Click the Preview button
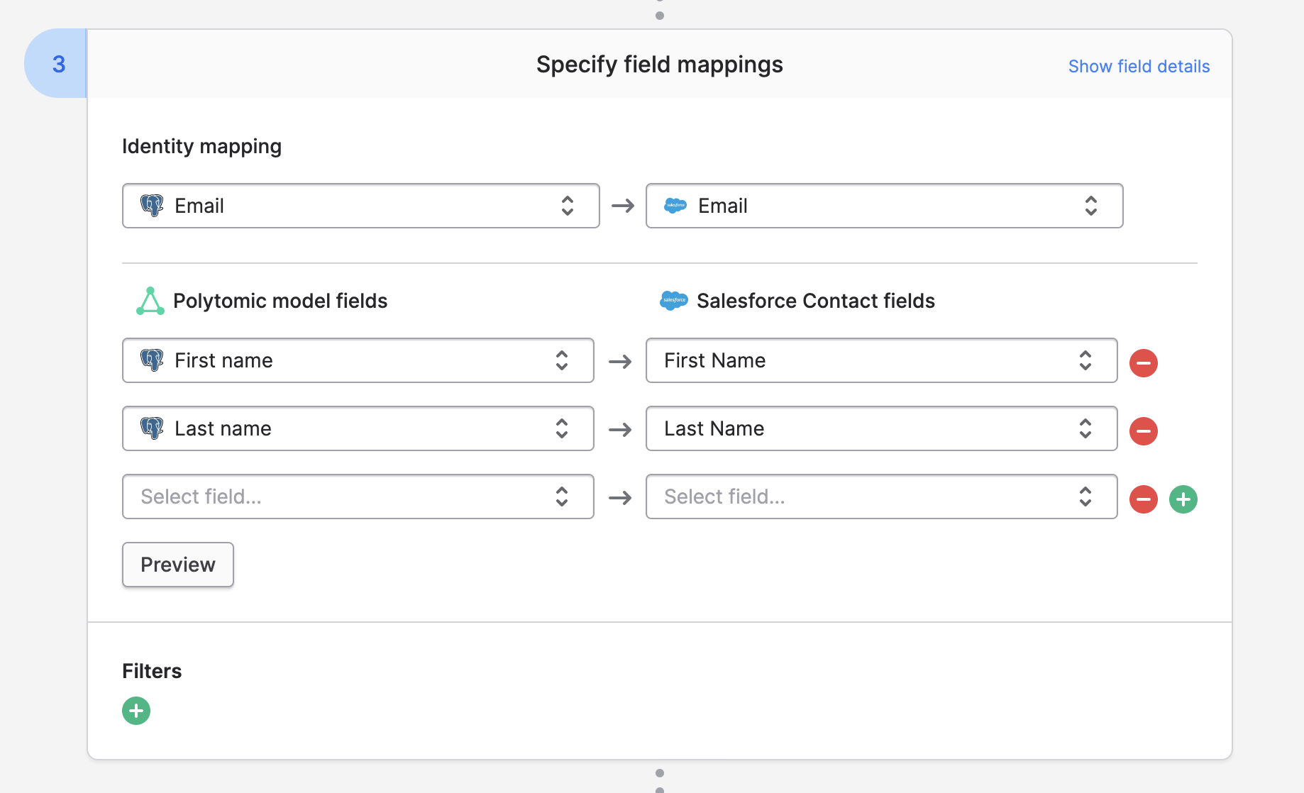 coord(178,565)
